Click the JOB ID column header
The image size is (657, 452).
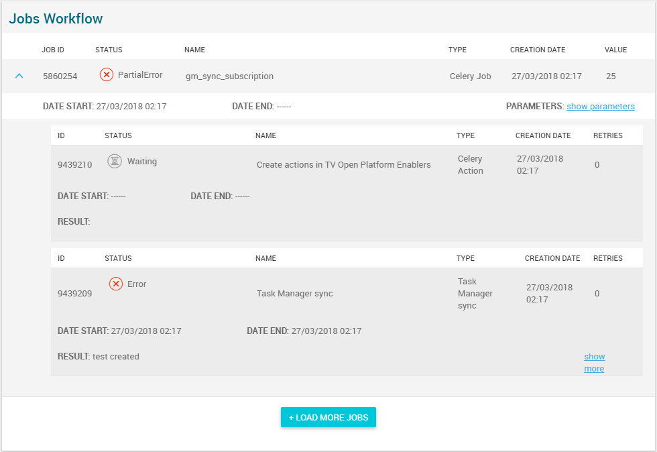[x=53, y=50]
